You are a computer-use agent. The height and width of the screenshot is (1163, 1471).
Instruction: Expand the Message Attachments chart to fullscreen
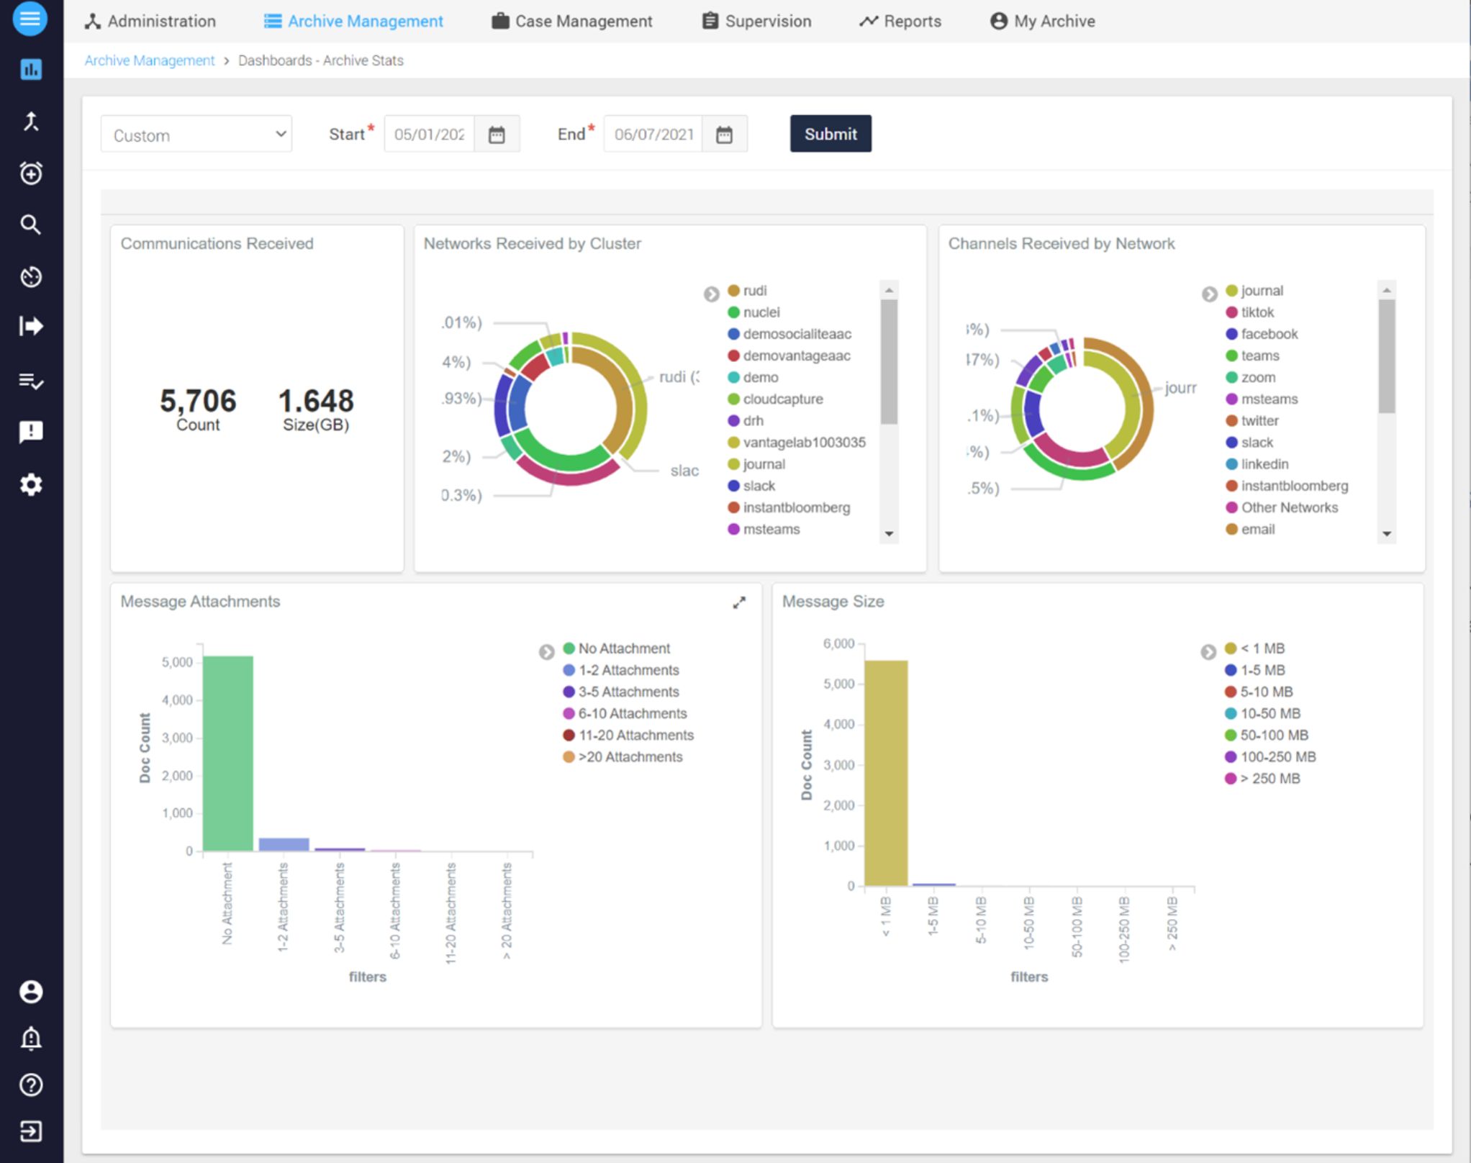[738, 603]
